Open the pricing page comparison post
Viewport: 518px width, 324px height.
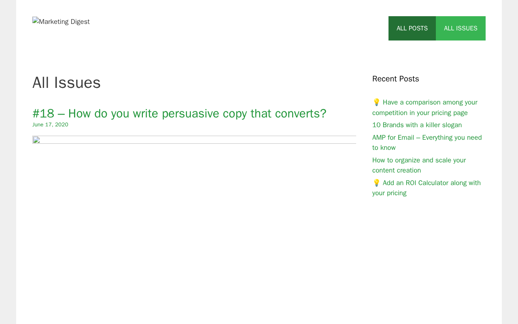tap(425, 107)
